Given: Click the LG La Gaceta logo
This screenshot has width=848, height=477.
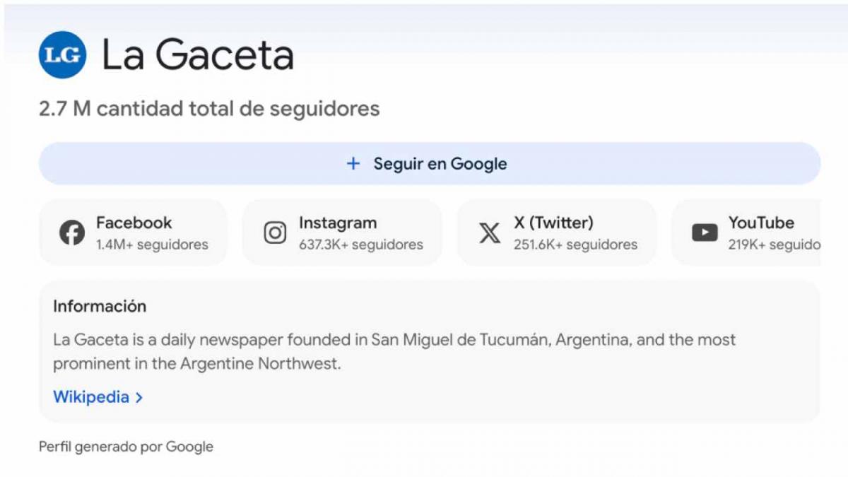Looking at the screenshot, I should coord(63,54).
